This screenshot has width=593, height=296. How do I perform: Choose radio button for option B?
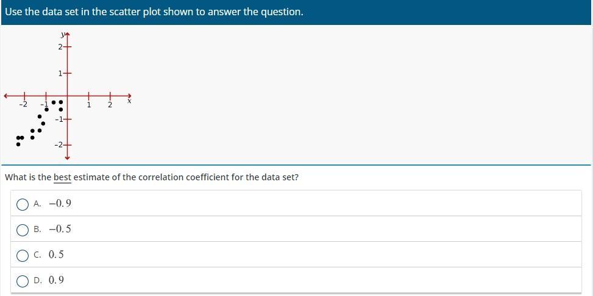[x=23, y=230]
